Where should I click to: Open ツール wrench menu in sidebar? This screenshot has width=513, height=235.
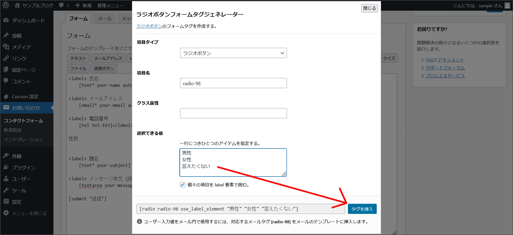click(x=19, y=190)
